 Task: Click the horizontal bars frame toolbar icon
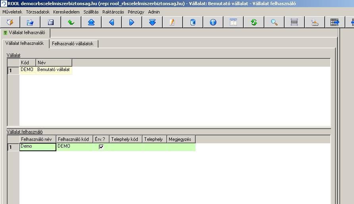294,22
